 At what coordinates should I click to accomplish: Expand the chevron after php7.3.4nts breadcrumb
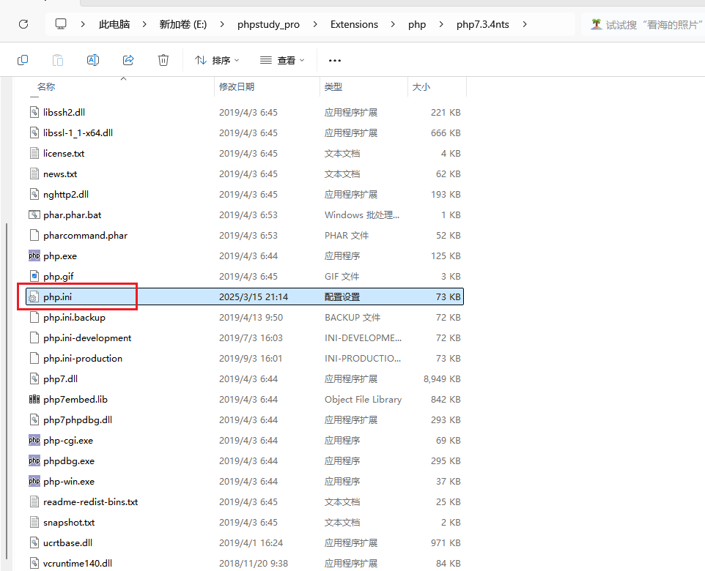click(x=525, y=23)
